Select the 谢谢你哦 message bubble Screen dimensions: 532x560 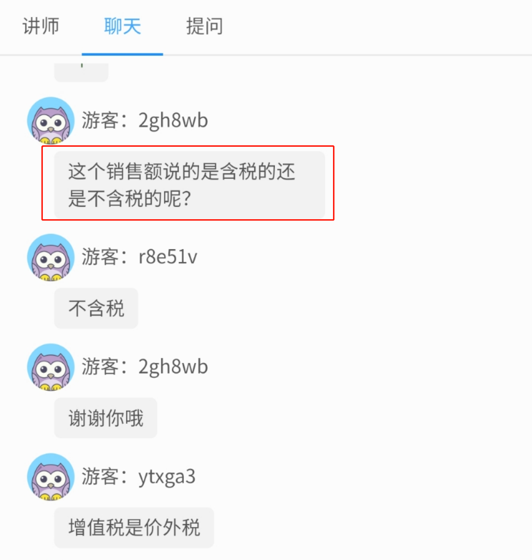(x=106, y=418)
